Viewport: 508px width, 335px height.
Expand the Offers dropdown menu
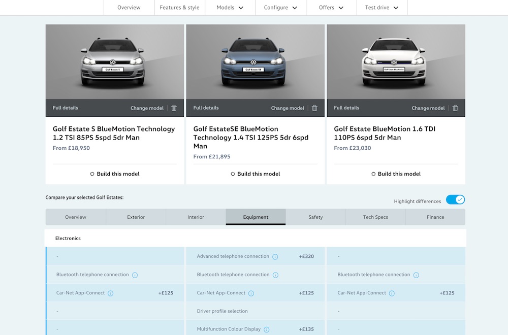point(331,8)
